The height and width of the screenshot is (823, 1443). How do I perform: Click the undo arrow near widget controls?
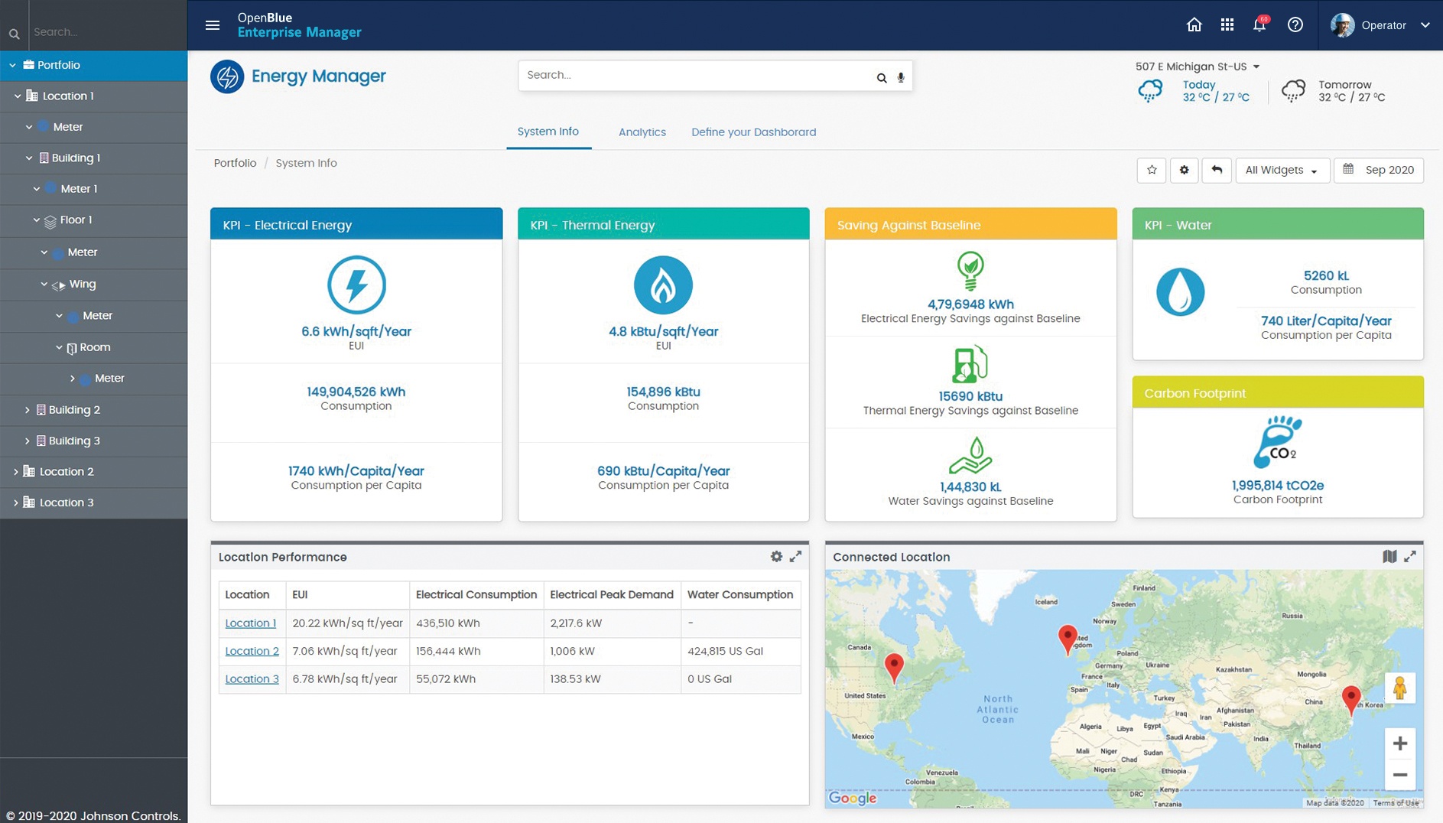[1217, 170]
